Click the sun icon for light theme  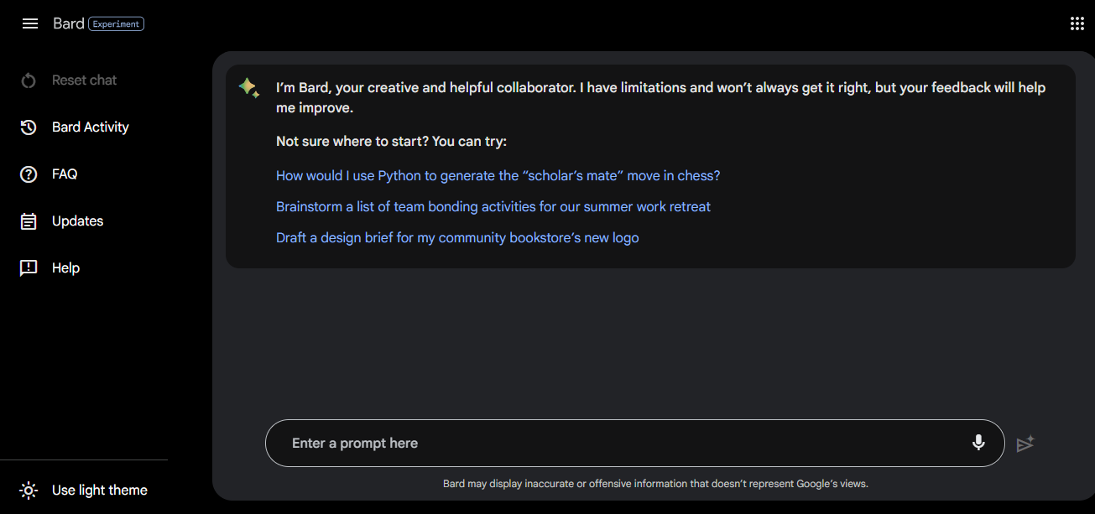(29, 491)
